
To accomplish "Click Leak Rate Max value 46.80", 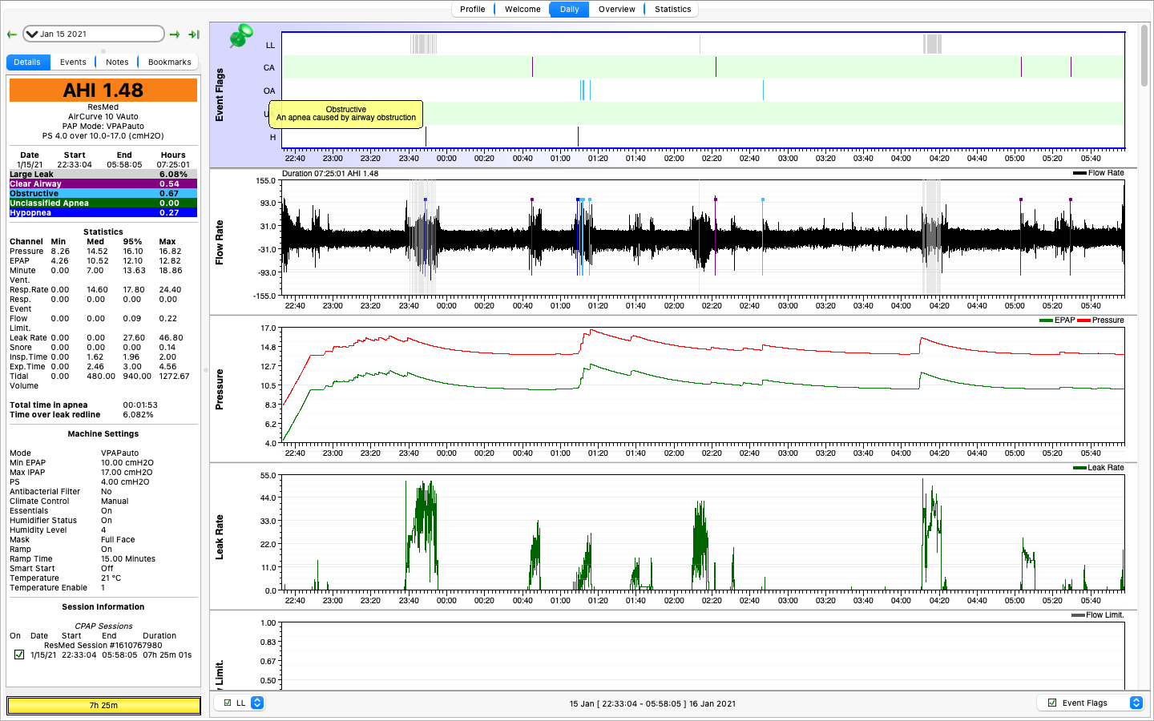I will tap(171, 338).
